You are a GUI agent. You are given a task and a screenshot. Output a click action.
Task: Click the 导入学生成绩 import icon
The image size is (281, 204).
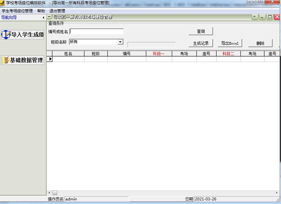click(x=6, y=35)
